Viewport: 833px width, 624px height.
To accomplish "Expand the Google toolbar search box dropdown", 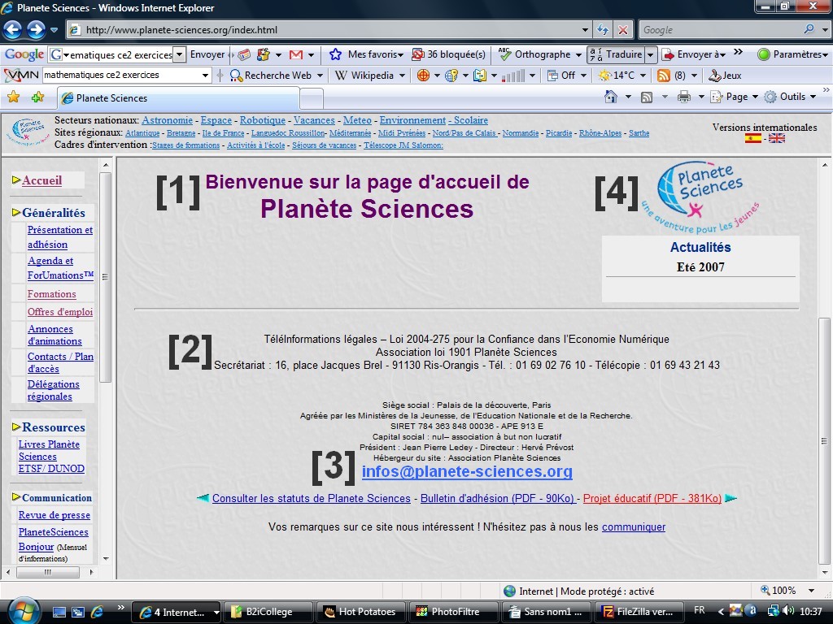I will click(x=180, y=54).
